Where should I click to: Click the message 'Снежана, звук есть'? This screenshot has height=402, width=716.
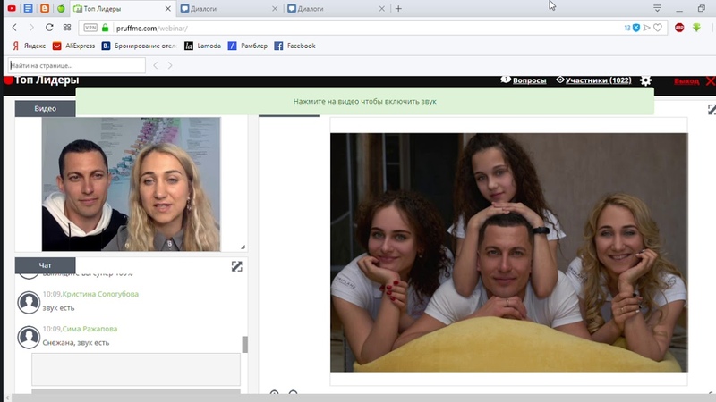click(x=76, y=343)
